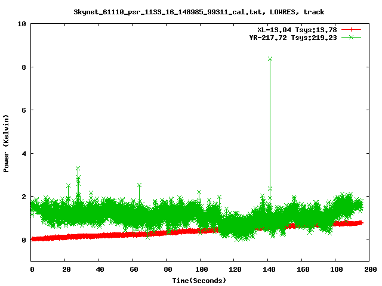
Task: Click the x-axis tick label 200
Action: point(369,270)
